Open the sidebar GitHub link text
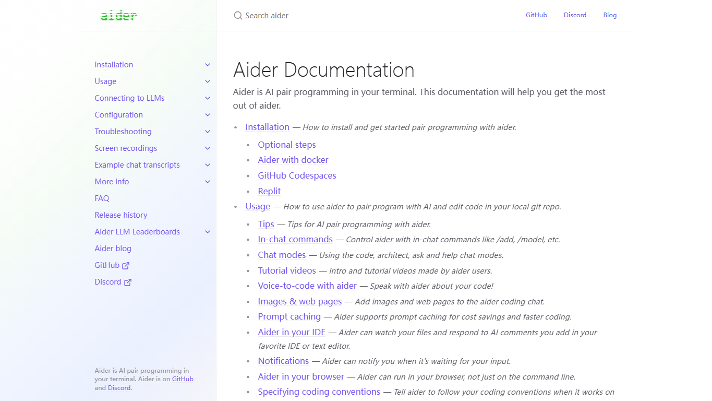Viewport: 712px width, 401px height. coord(107,265)
